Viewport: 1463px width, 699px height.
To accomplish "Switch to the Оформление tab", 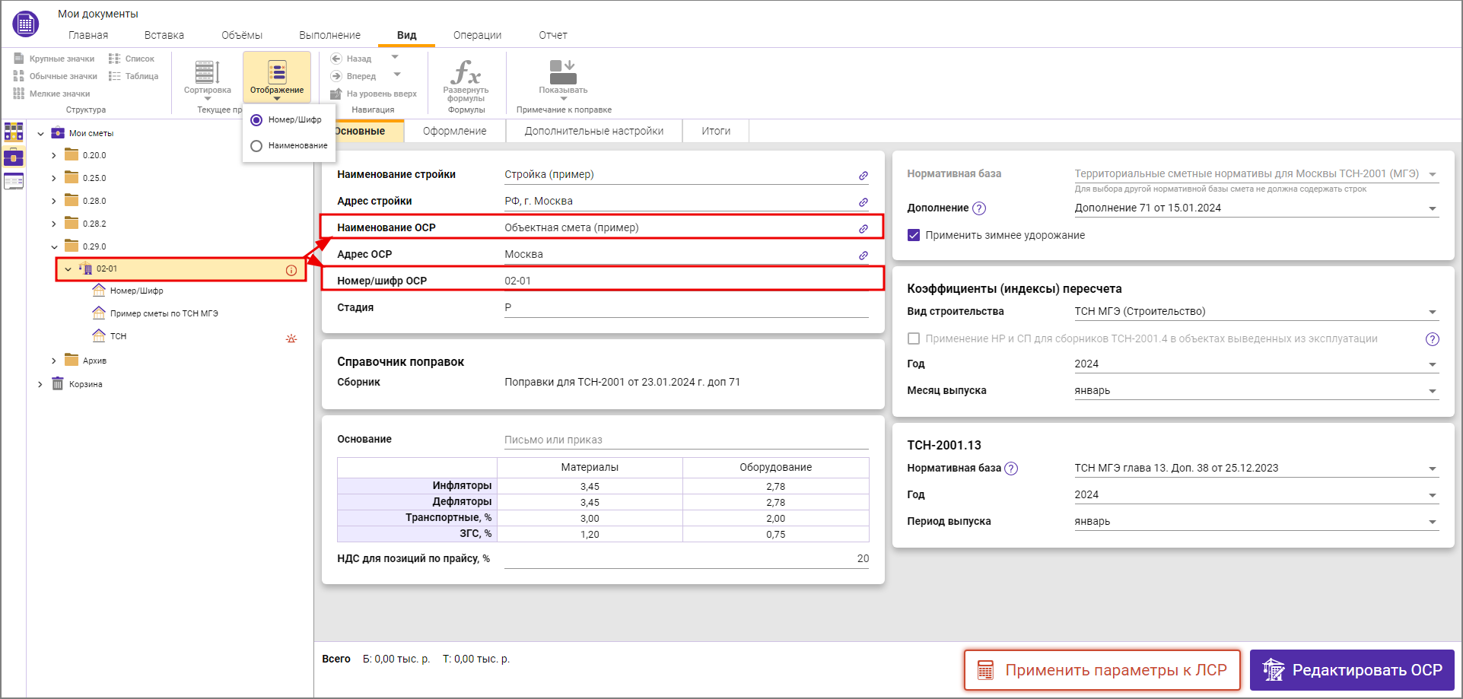I will [454, 131].
